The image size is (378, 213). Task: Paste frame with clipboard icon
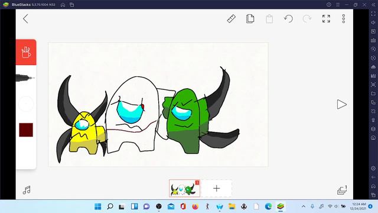tap(269, 19)
